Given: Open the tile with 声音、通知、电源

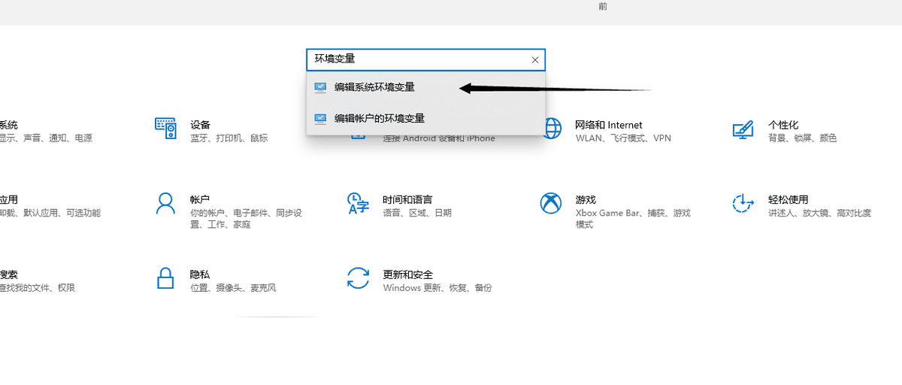Looking at the screenshot, I should pos(45,131).
